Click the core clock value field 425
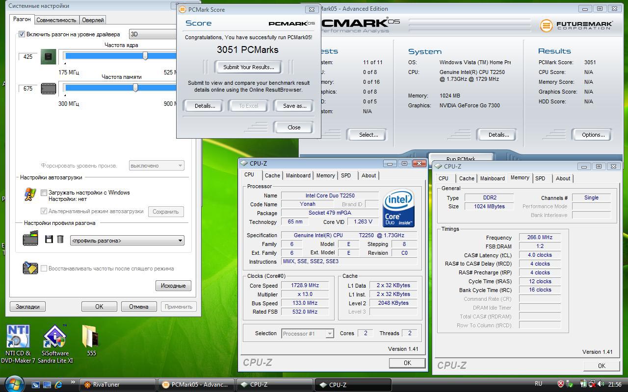628x392 pixels. 28,57
